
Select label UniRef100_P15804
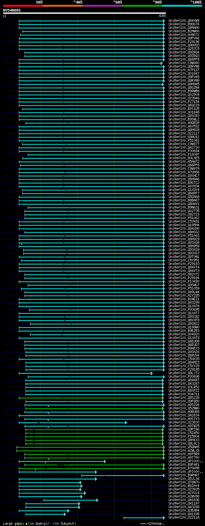[184, 437]
